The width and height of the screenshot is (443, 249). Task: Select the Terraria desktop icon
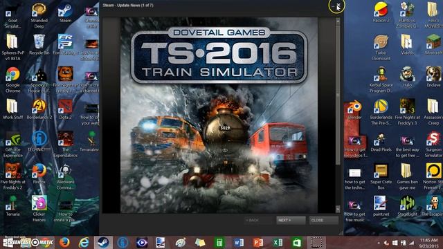click(12, 206)
